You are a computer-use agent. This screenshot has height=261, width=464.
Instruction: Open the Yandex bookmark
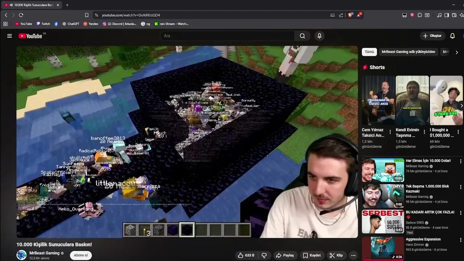(x=91, y=24)
